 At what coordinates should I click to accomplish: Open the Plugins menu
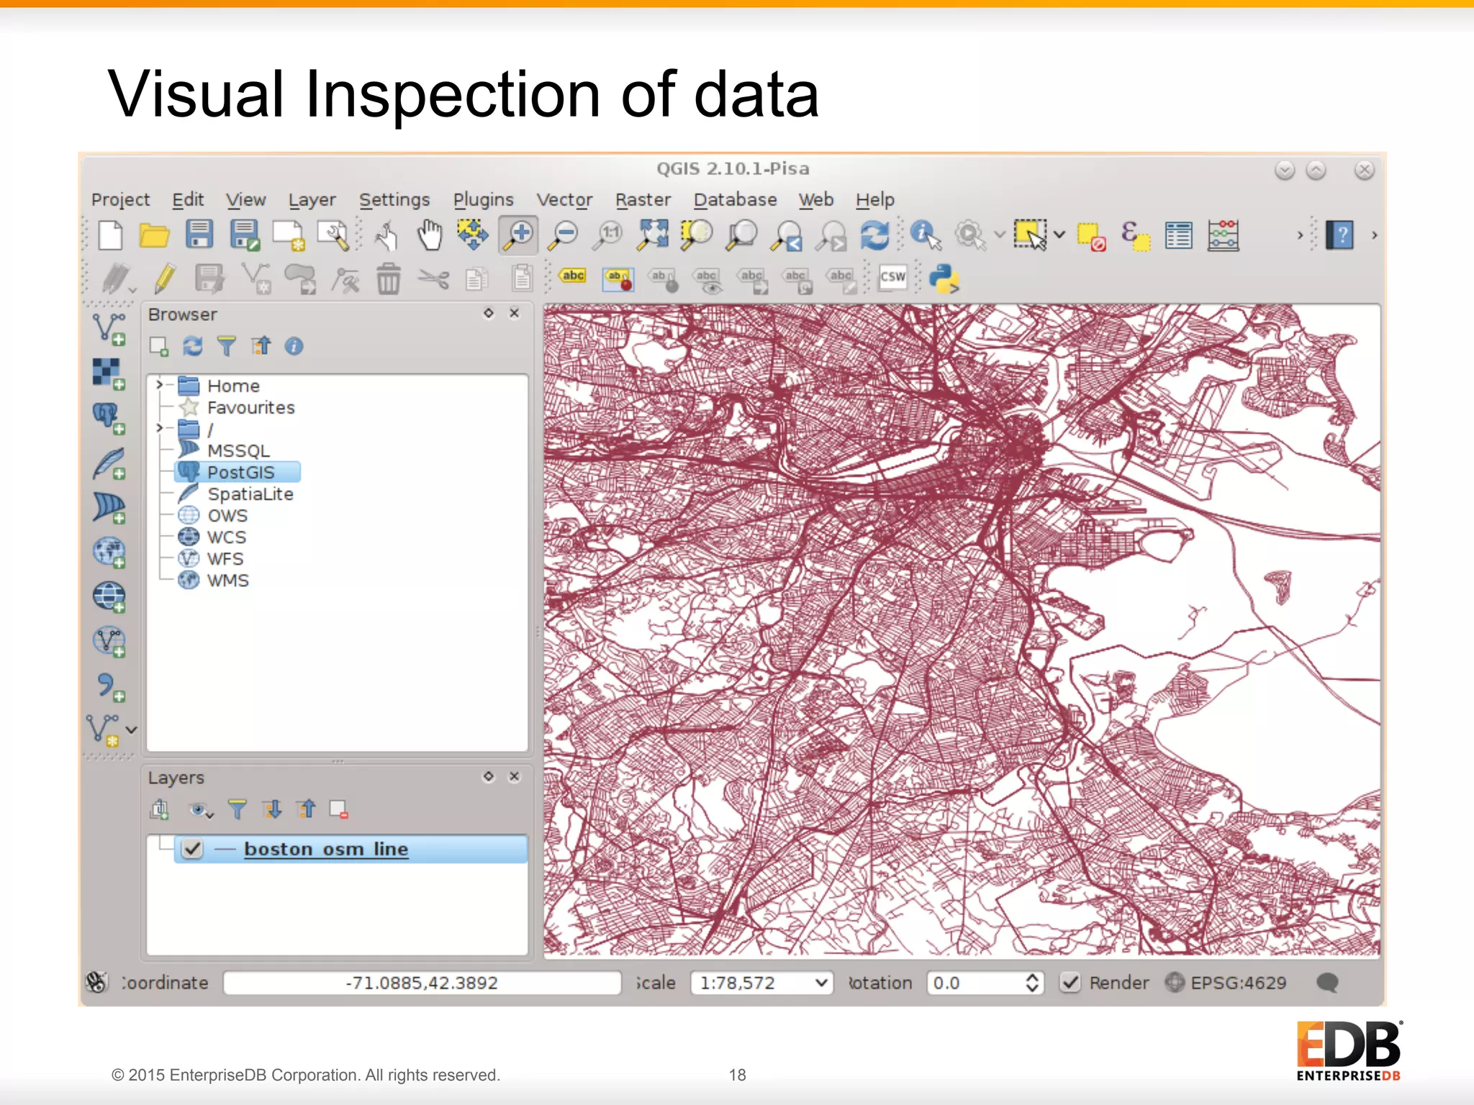(x=483, y=200)
